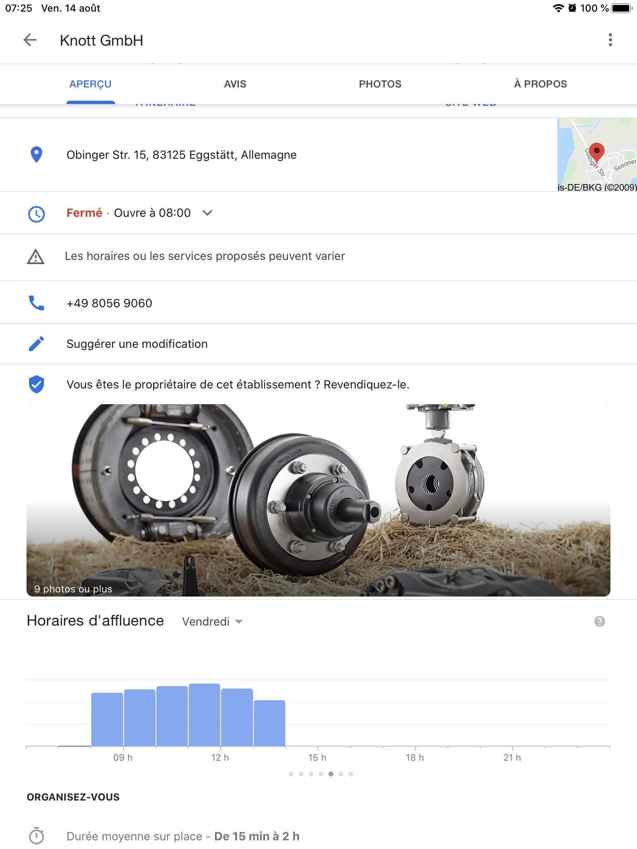Tap the 12 h bar in popularity chart
Screen dimensions: 637x849
204,715
